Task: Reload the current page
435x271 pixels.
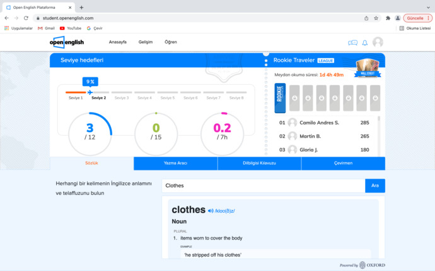Action: (26, 18)
